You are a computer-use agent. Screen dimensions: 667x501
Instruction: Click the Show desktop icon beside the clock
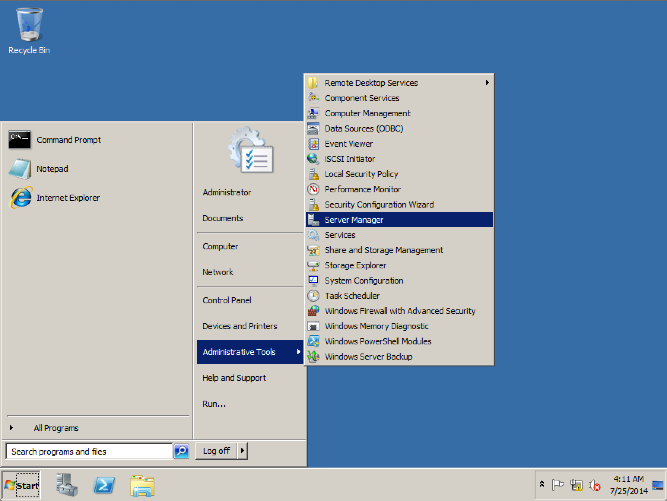point(657,485)
